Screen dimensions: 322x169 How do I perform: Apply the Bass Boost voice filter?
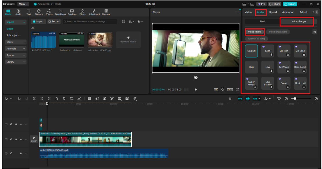[x=300, y=67]
